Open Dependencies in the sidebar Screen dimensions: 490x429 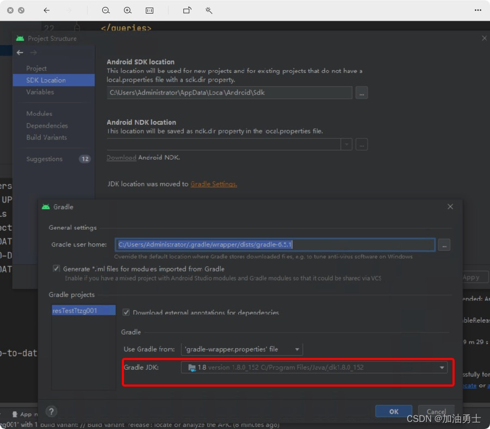[x=47, y=125]
